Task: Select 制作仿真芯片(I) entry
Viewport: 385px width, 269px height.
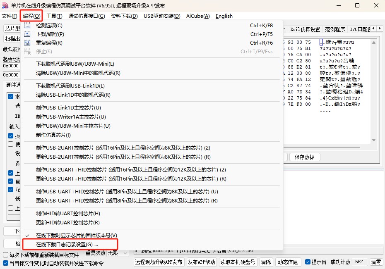Action: click(152, 135)
